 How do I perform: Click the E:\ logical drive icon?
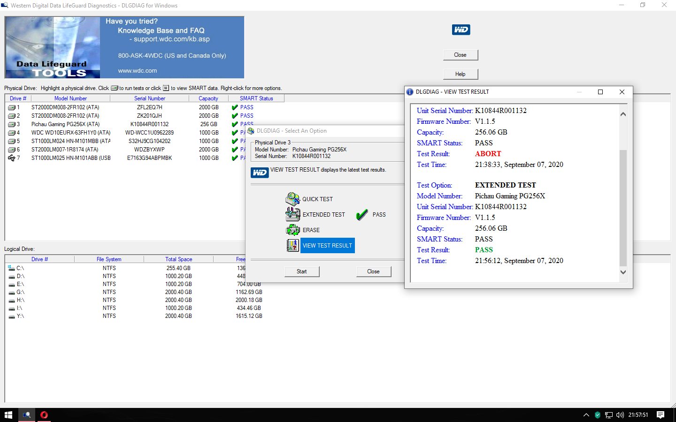[11, 284]
